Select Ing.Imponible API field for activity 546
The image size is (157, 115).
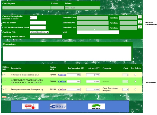[x=74, y=75]
